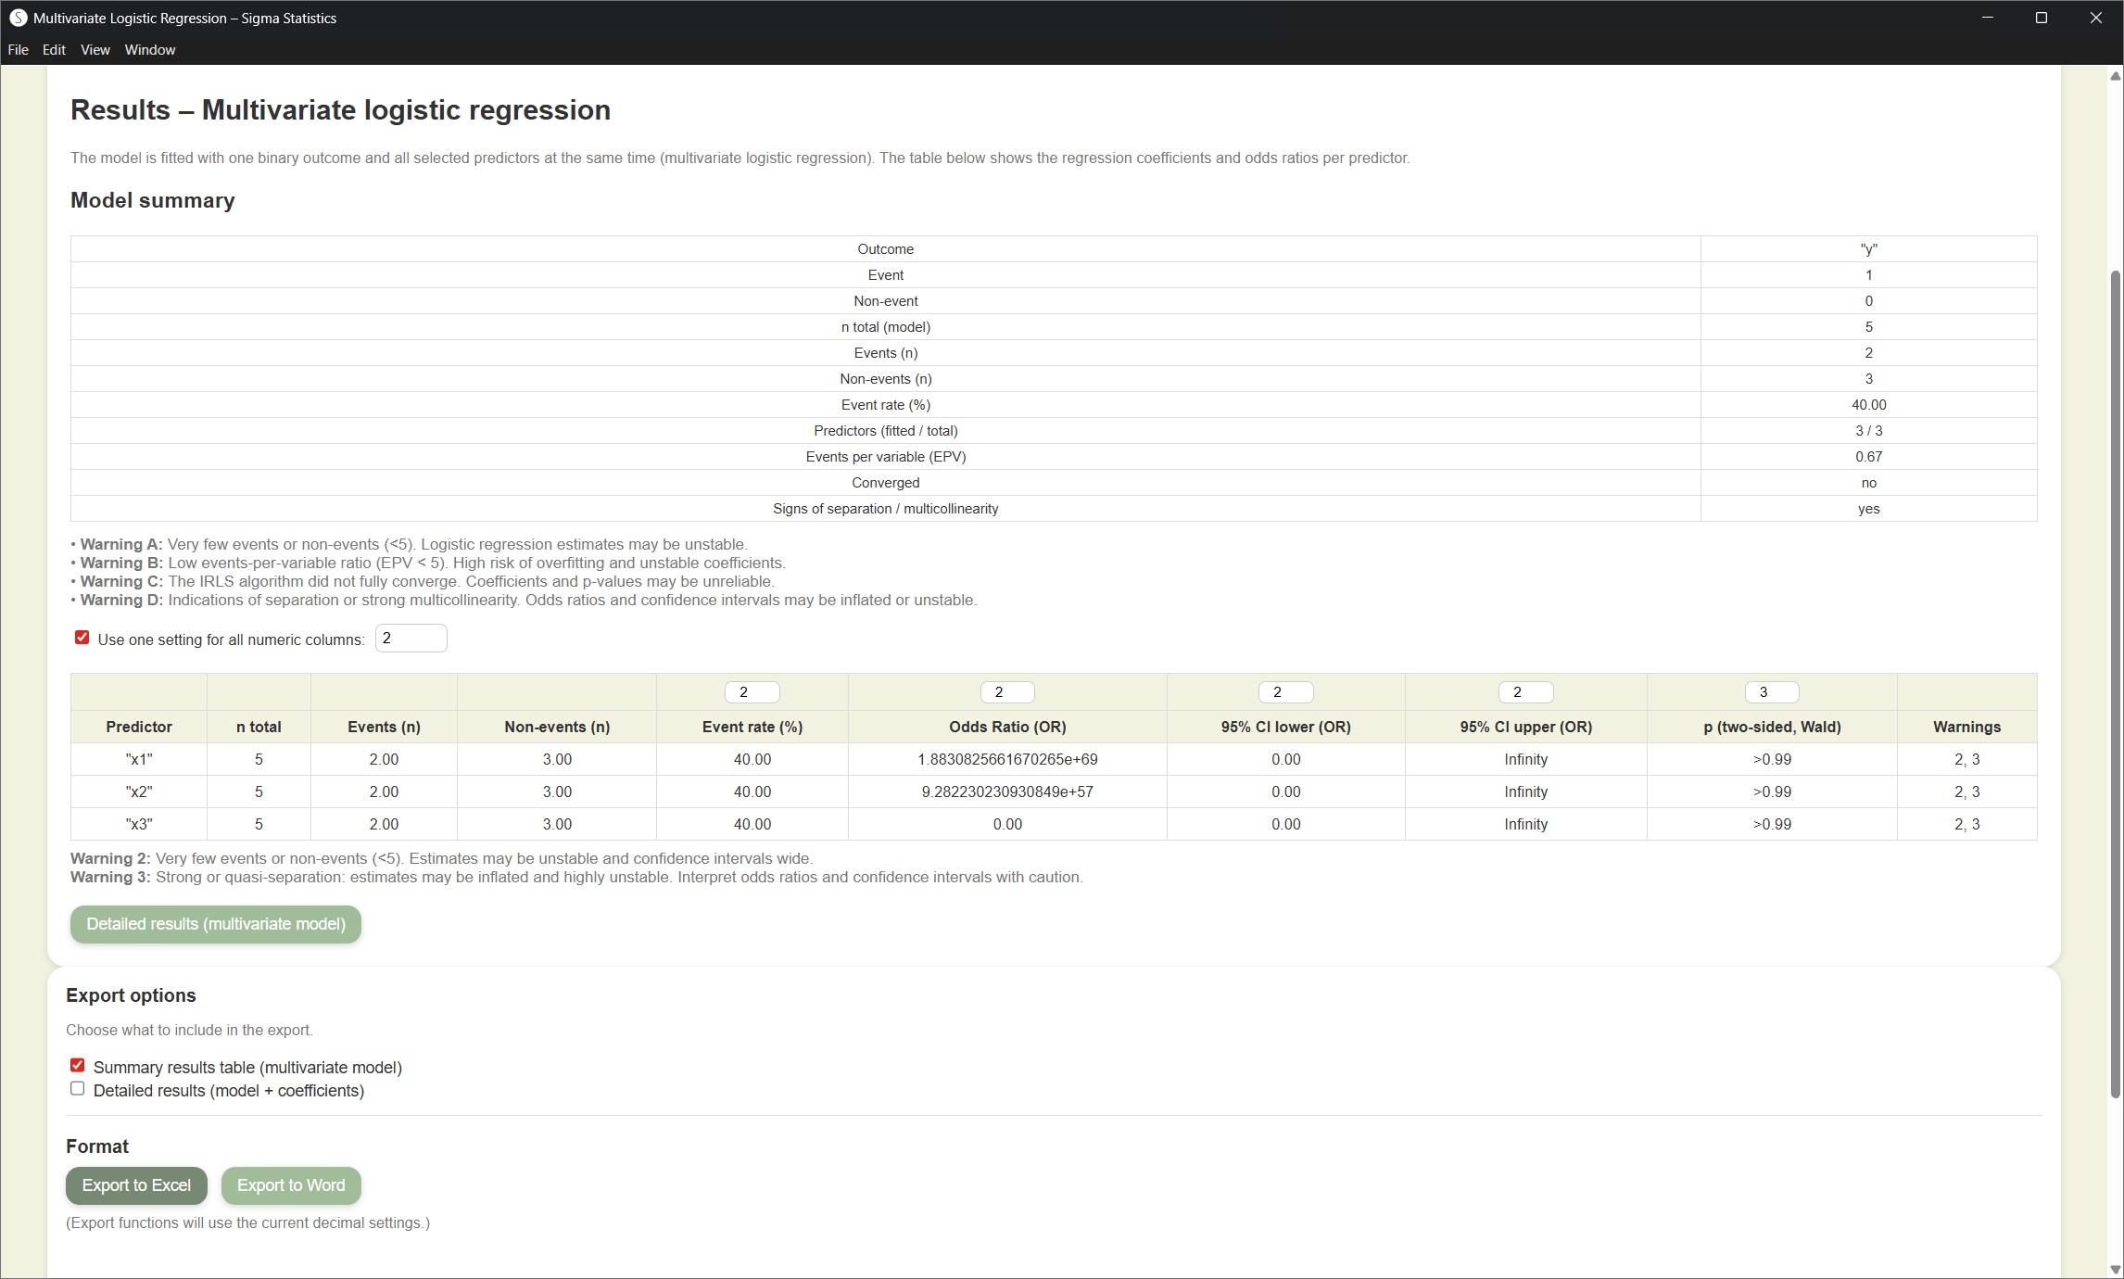
Task: Click the Odds Ratio (OR) column header
Action: coord(1007,727)
